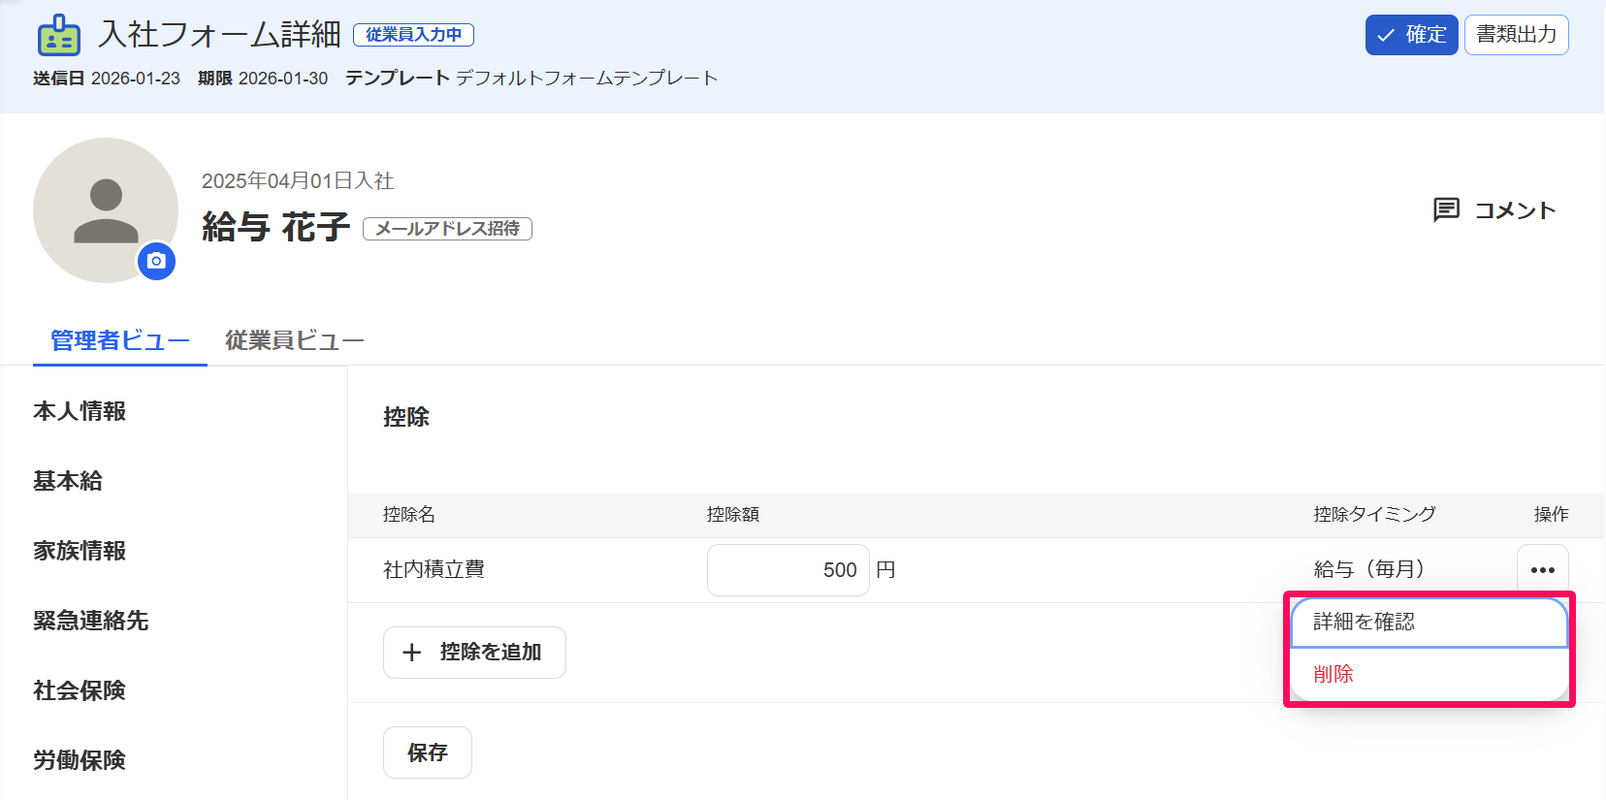Click the checkmark icon on 確定 button
The image size is (1606, 800).
tap(1386, 36)
